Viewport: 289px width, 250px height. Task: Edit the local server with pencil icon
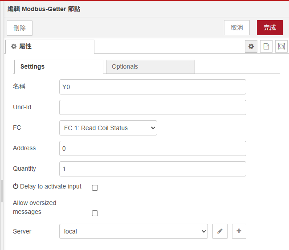point(220,231)
